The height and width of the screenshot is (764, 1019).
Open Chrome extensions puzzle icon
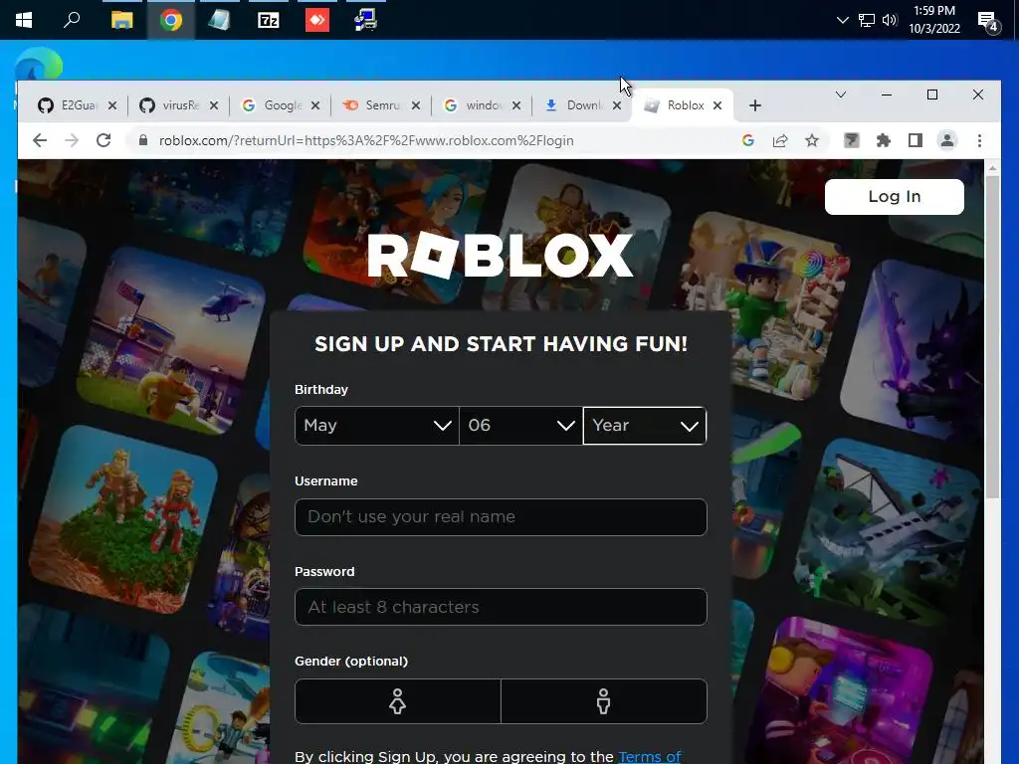[x=884, y=140]
